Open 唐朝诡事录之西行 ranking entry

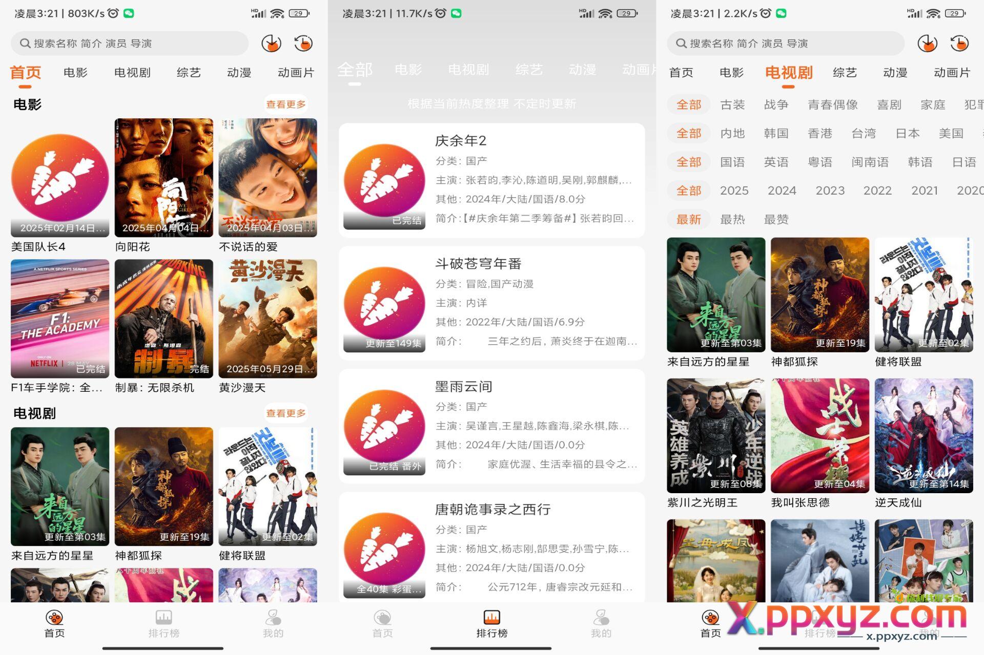point(492,548)
